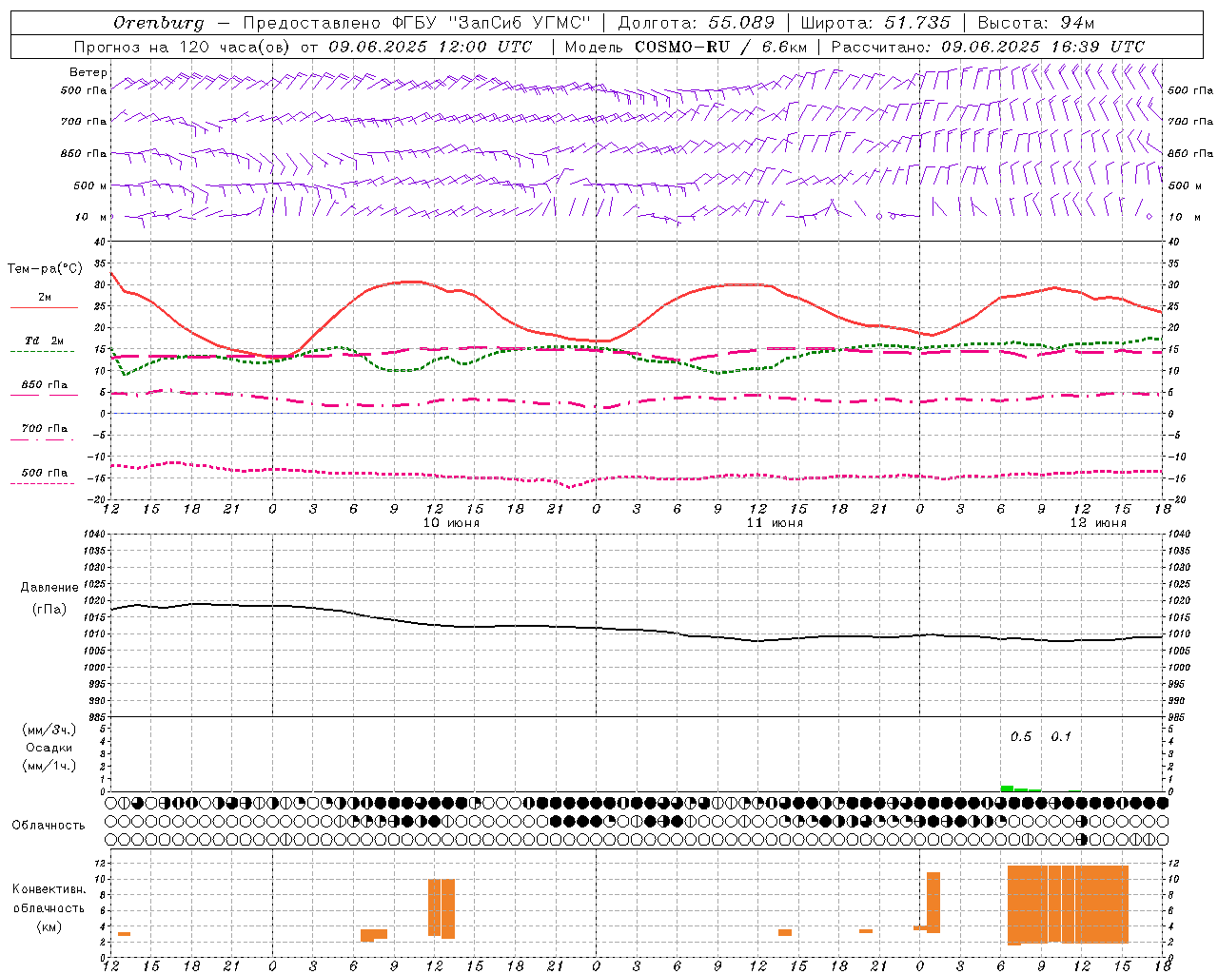Click the '12 июня' date label
1218x974 pixels.
click(x=1098, y=522)
